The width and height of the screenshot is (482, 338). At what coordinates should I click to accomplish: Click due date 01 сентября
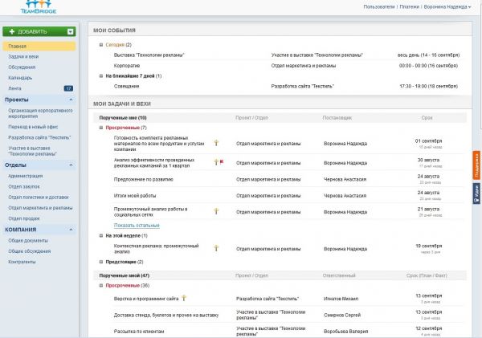click(x=428, y=141)
